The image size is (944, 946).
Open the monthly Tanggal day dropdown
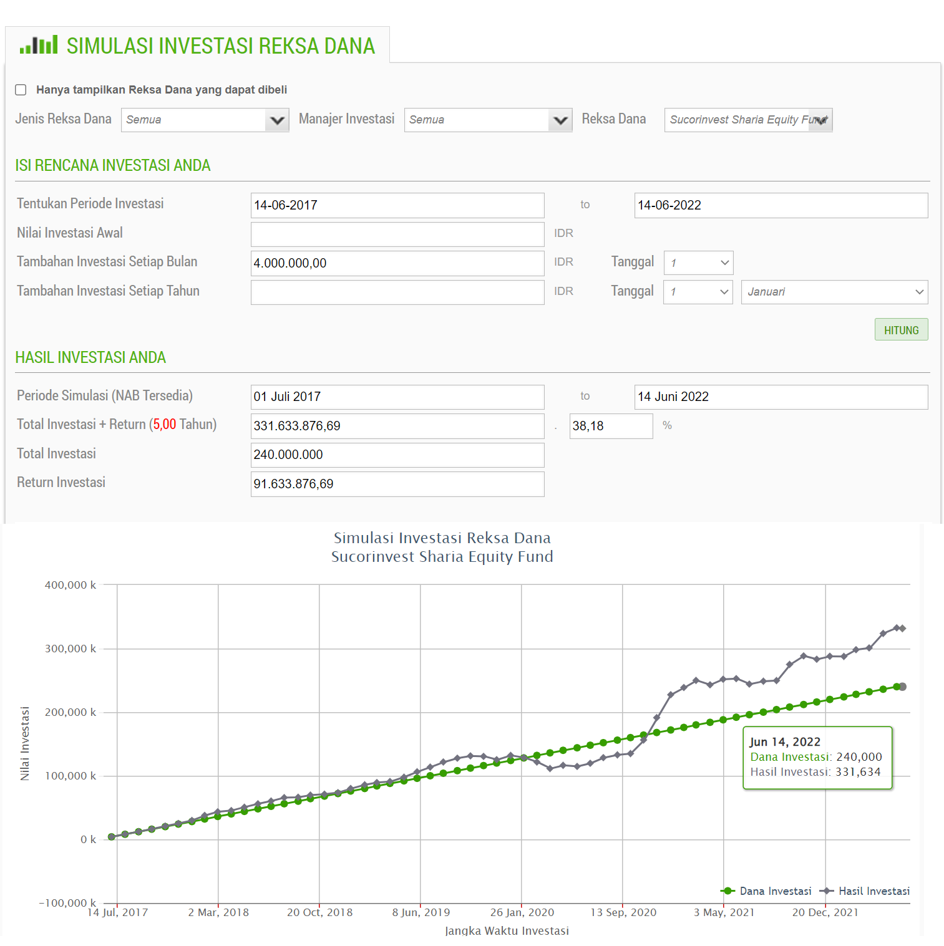[698, 263]
